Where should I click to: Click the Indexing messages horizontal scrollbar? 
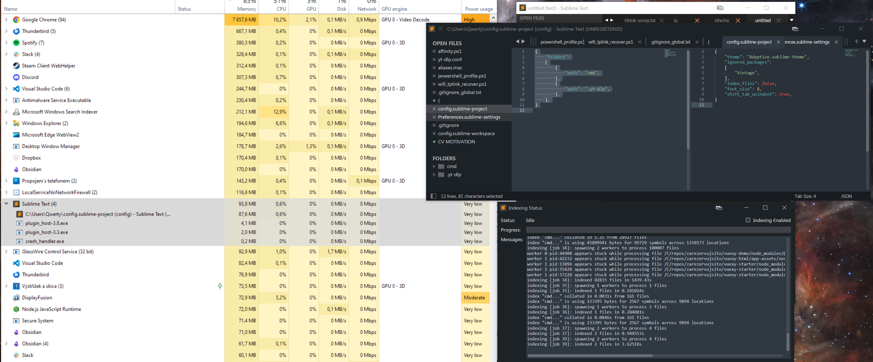[x=590, y=356]
